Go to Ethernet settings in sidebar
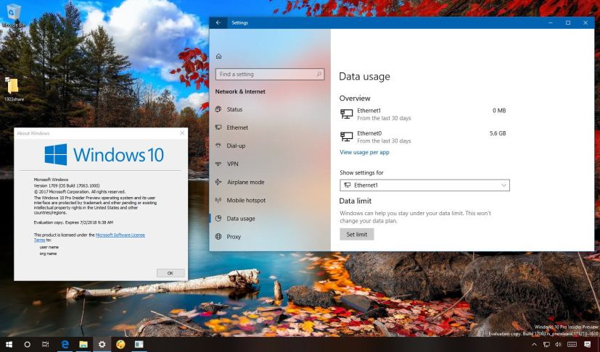This screenshot has height=352, width=600. (270, 127)
